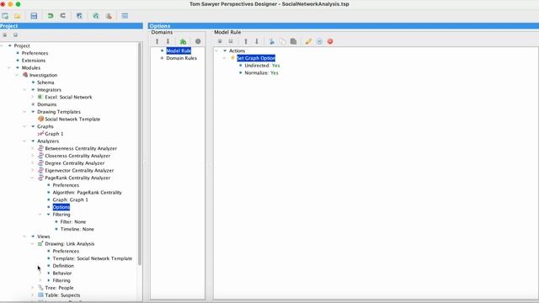Select Filter: None tree item
Screen dimensions: 539x303
[73, 221]
